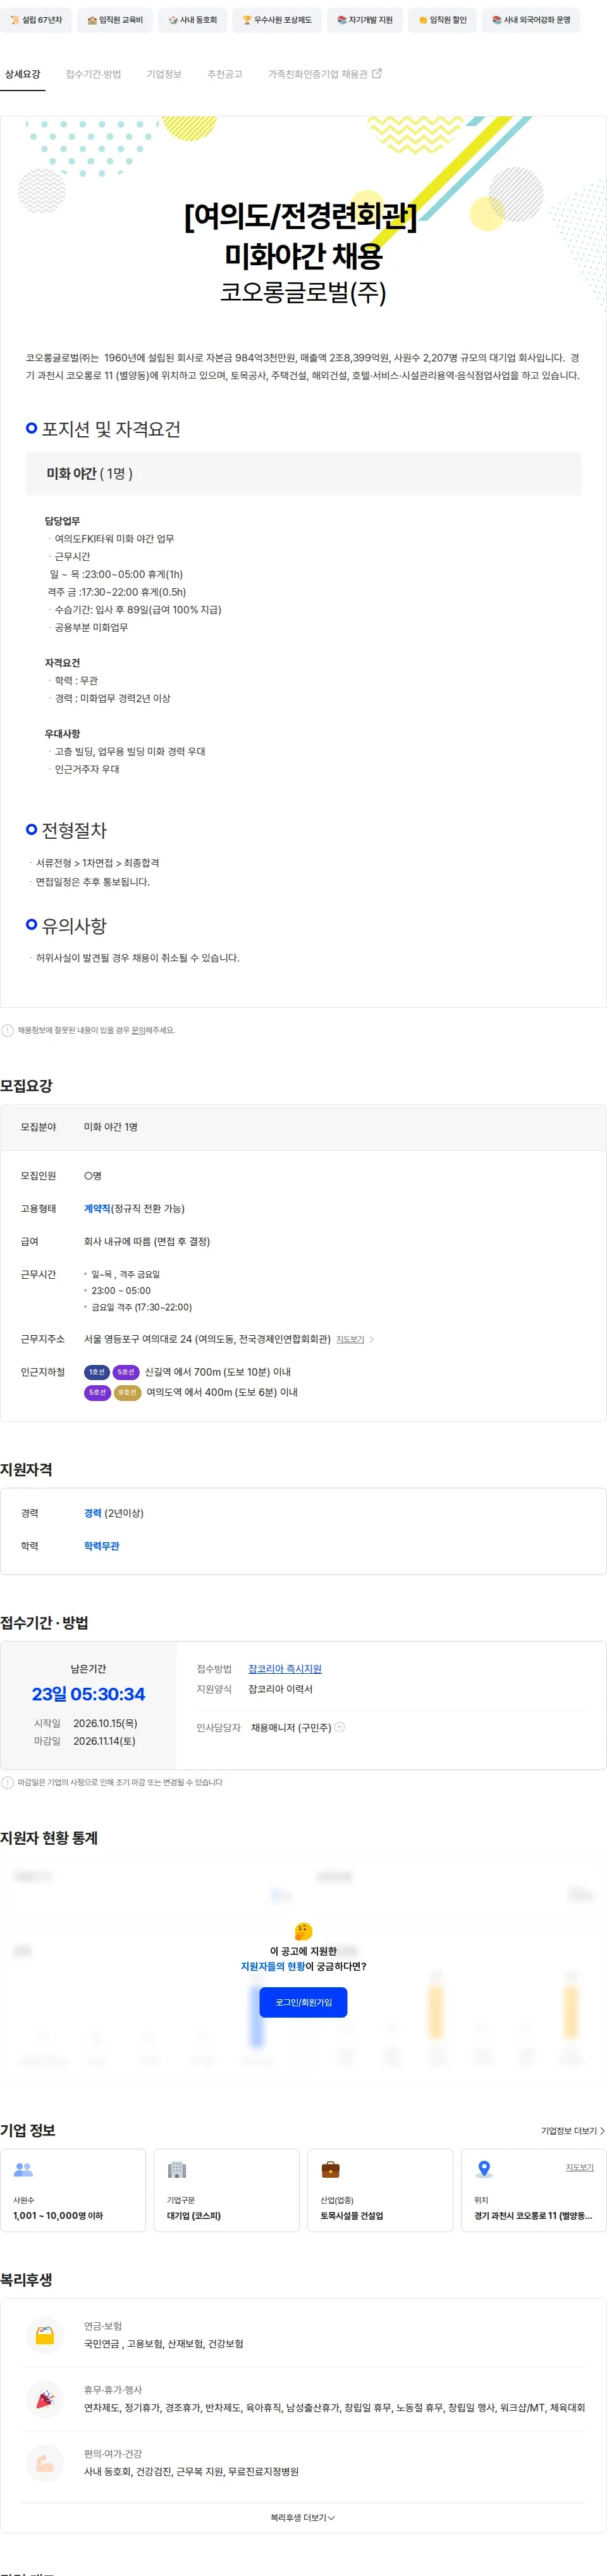This screenshot has width=607, height=2576.
Task: Click 서울 영등포구 여의대로 24 address text
Action: pyautogui.click(x=207, y=1339)
